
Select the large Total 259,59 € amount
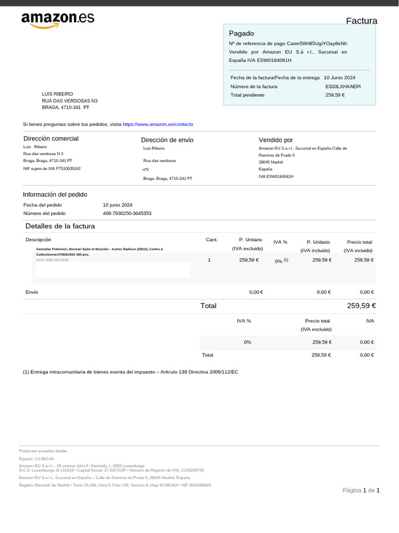(x=362, y=306)
